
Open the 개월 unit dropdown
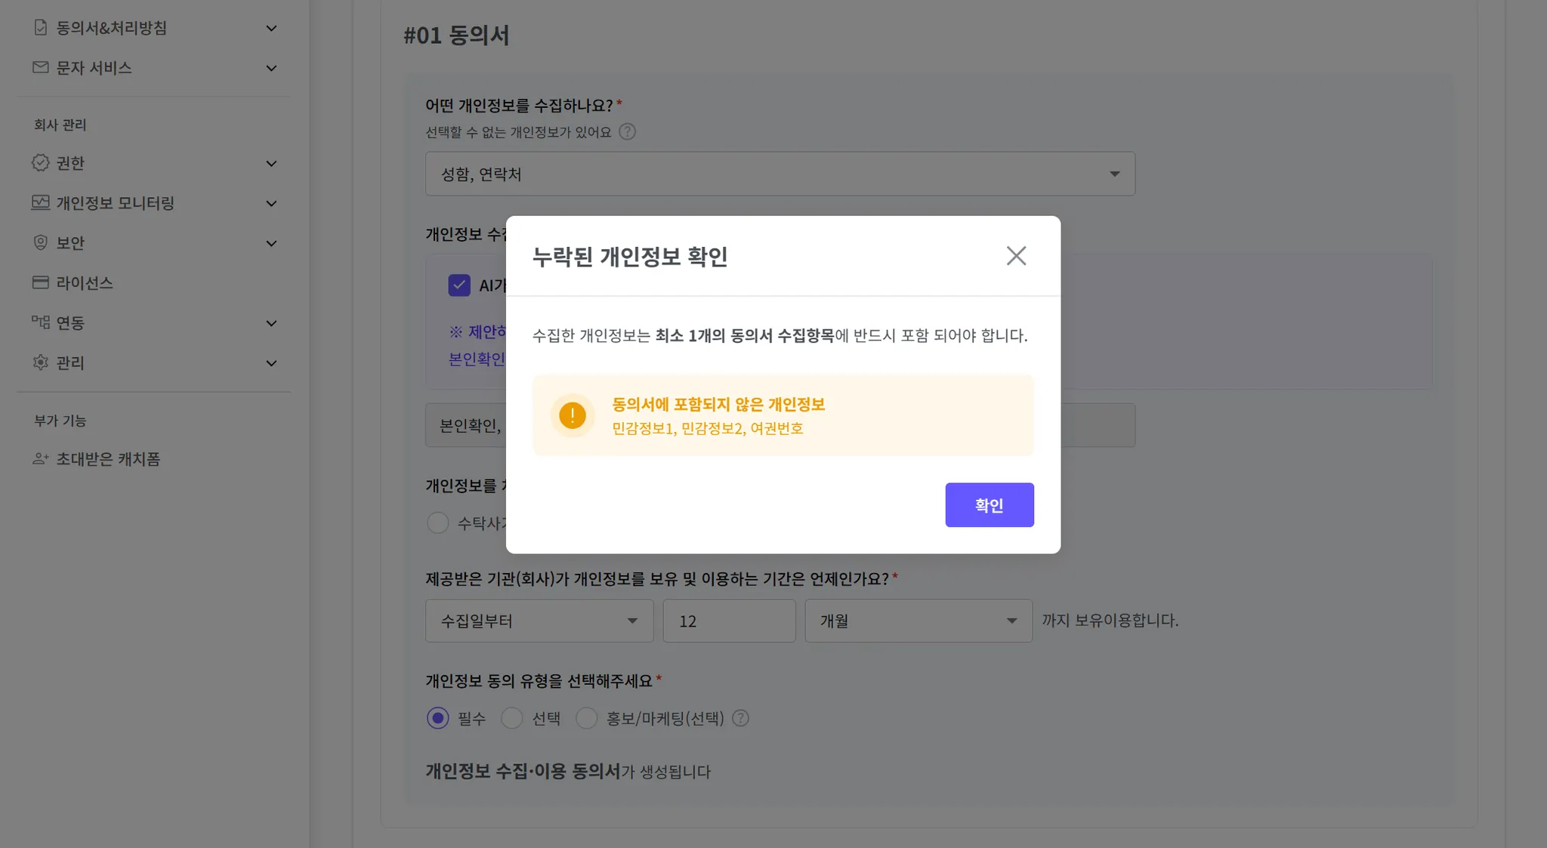[918, 621]
